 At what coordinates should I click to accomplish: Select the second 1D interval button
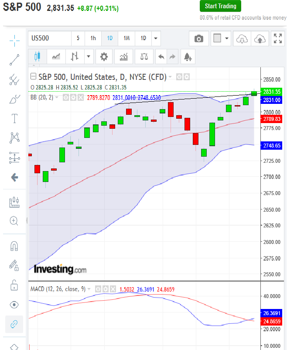[143, 38]
